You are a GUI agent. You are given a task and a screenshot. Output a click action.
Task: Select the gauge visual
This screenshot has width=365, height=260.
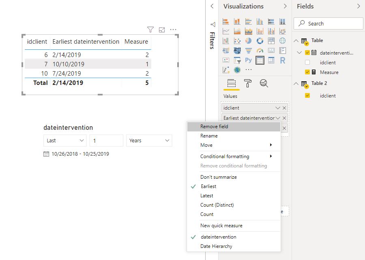(x=260, y=51)
